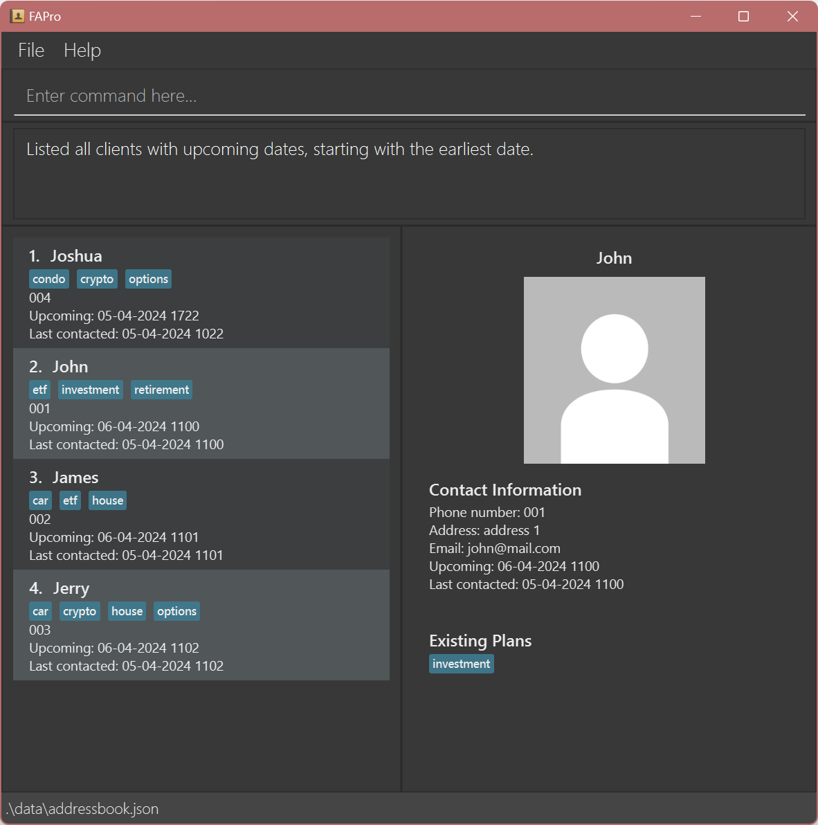This screenshot has width=818, height=825.
Task: Click the investment tag under Existing Plans
Action: [462, 664]
